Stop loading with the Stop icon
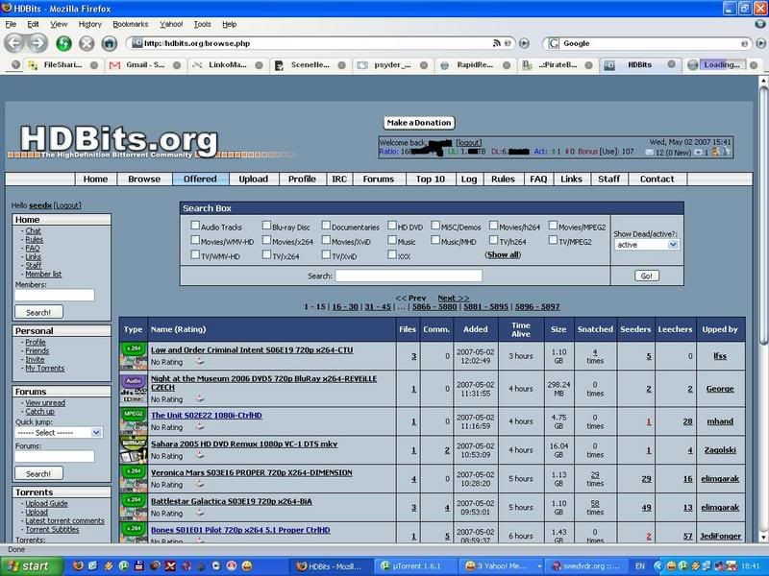Viewport: 769px width, 576px height. pyautogui.click(x=87, y=43)
